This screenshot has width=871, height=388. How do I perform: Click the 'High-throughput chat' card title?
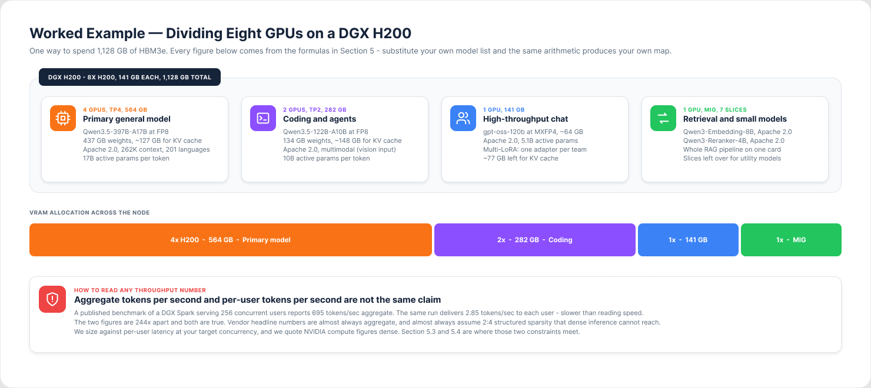(x=526, y=119)
